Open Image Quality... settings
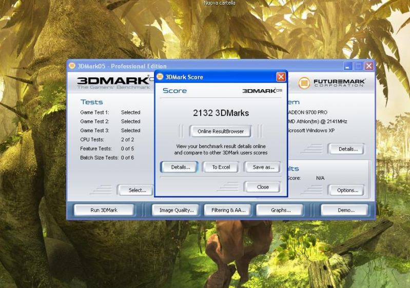 pyautogui.click(x=176, y=210)
